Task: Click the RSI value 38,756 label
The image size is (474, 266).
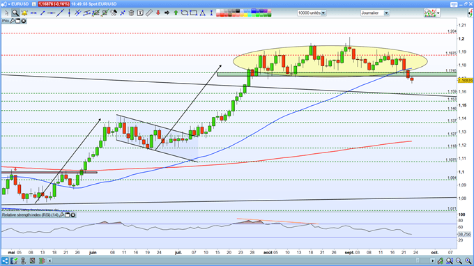Action: [x=464, y=234]
